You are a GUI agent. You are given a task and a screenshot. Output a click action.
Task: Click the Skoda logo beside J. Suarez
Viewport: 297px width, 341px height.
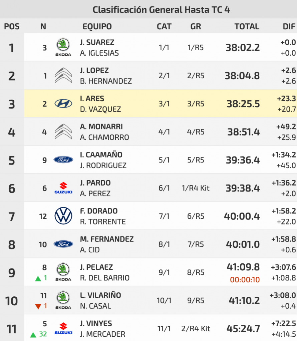click(x=63, y=47)
